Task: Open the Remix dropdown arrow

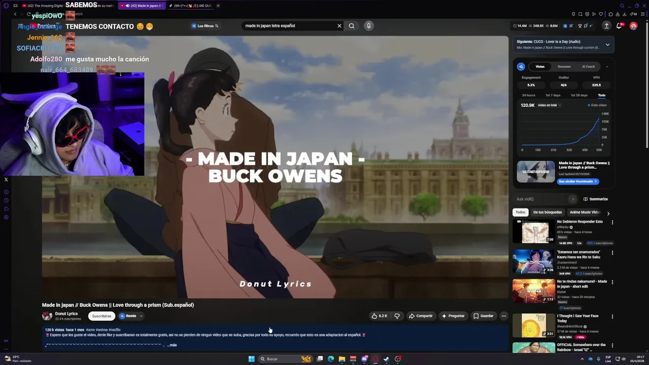Action: pyautogui.click(x=141, y=316)
